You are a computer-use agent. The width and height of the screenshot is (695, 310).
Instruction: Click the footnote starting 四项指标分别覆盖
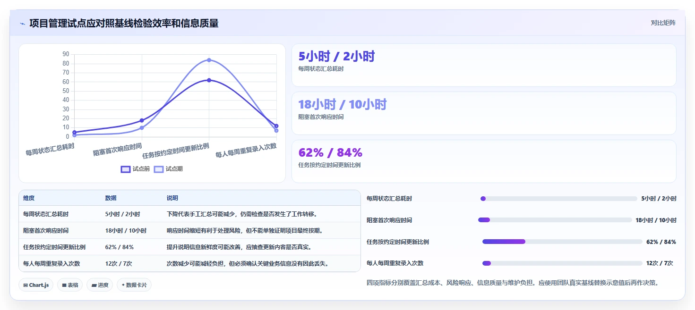tap(513, 283)
